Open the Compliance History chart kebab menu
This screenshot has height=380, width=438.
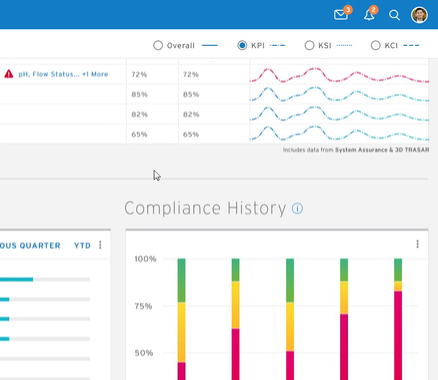(x=418, y=244)
